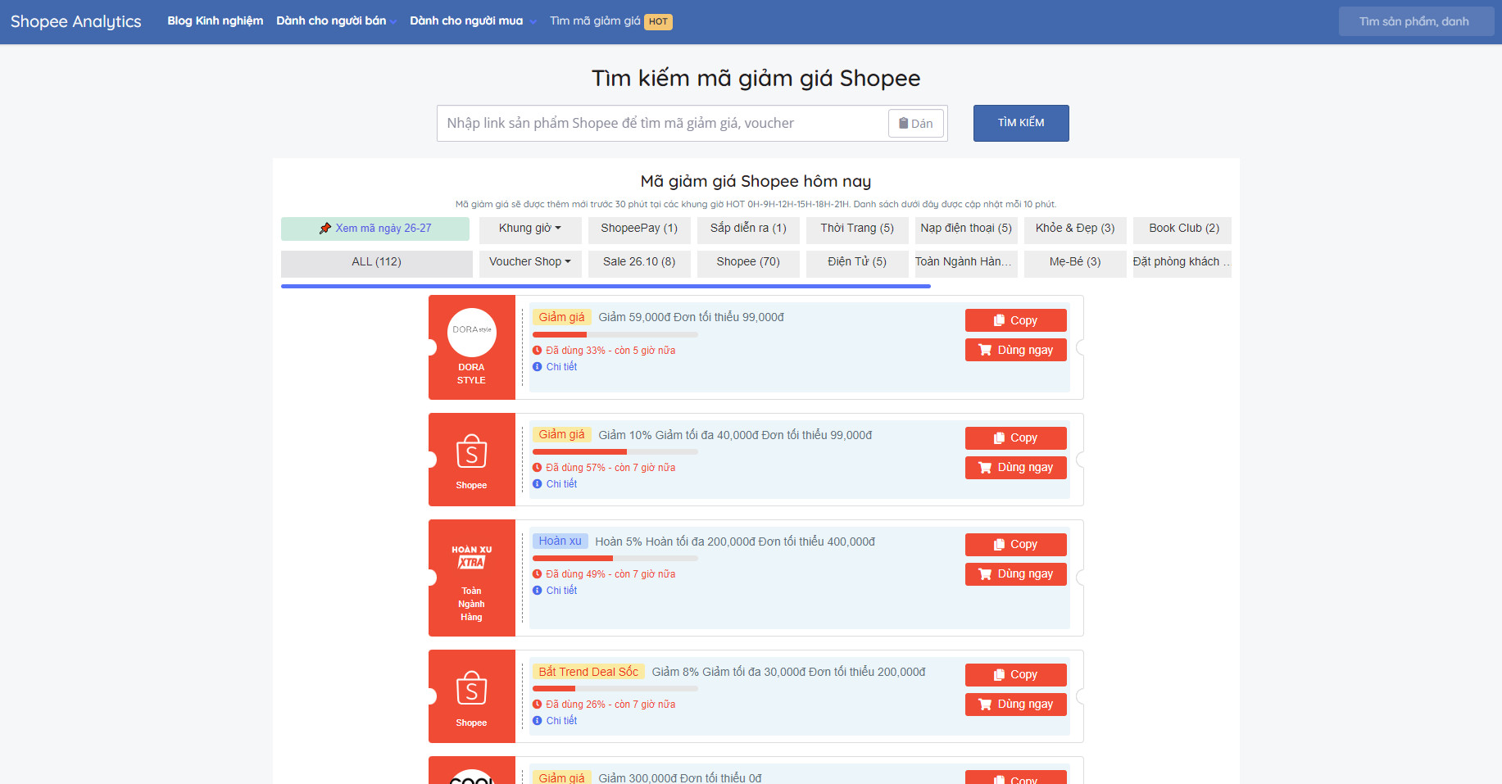Select Sale 26.10 (8) tab
The width and height of the screenshot is (1502, 784).
pos(639,262)
